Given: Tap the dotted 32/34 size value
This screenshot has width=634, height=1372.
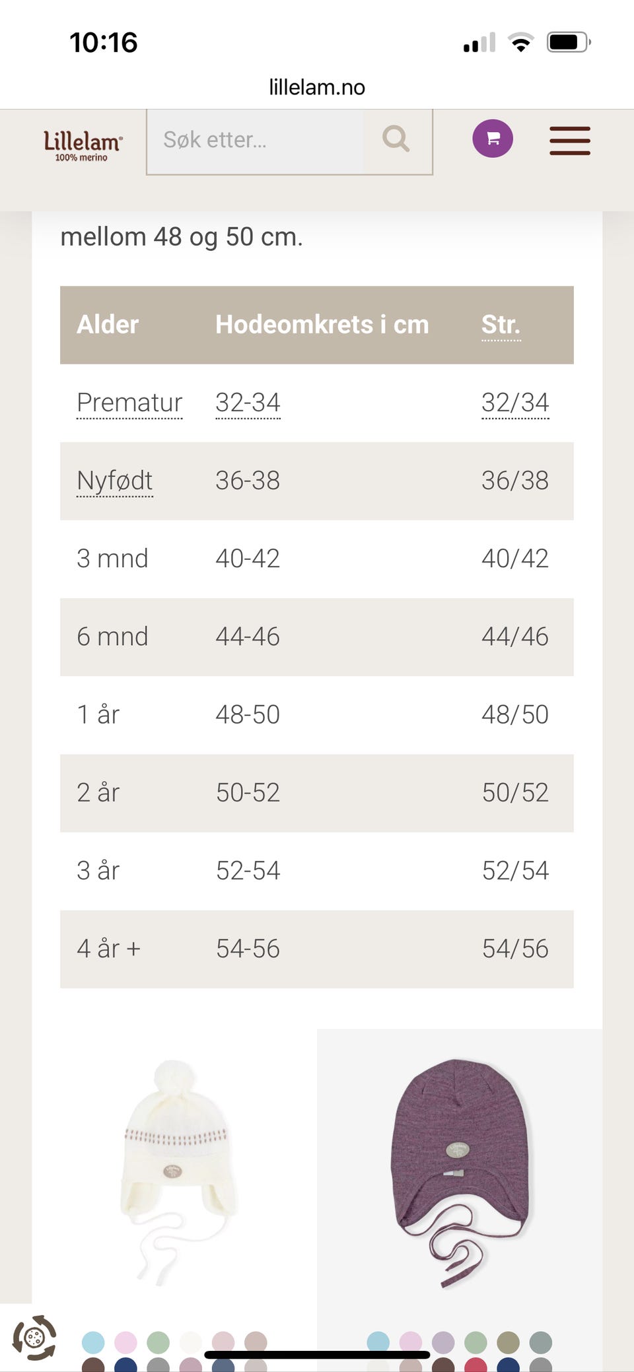Looking at the screenshot, I should (515, 403).
